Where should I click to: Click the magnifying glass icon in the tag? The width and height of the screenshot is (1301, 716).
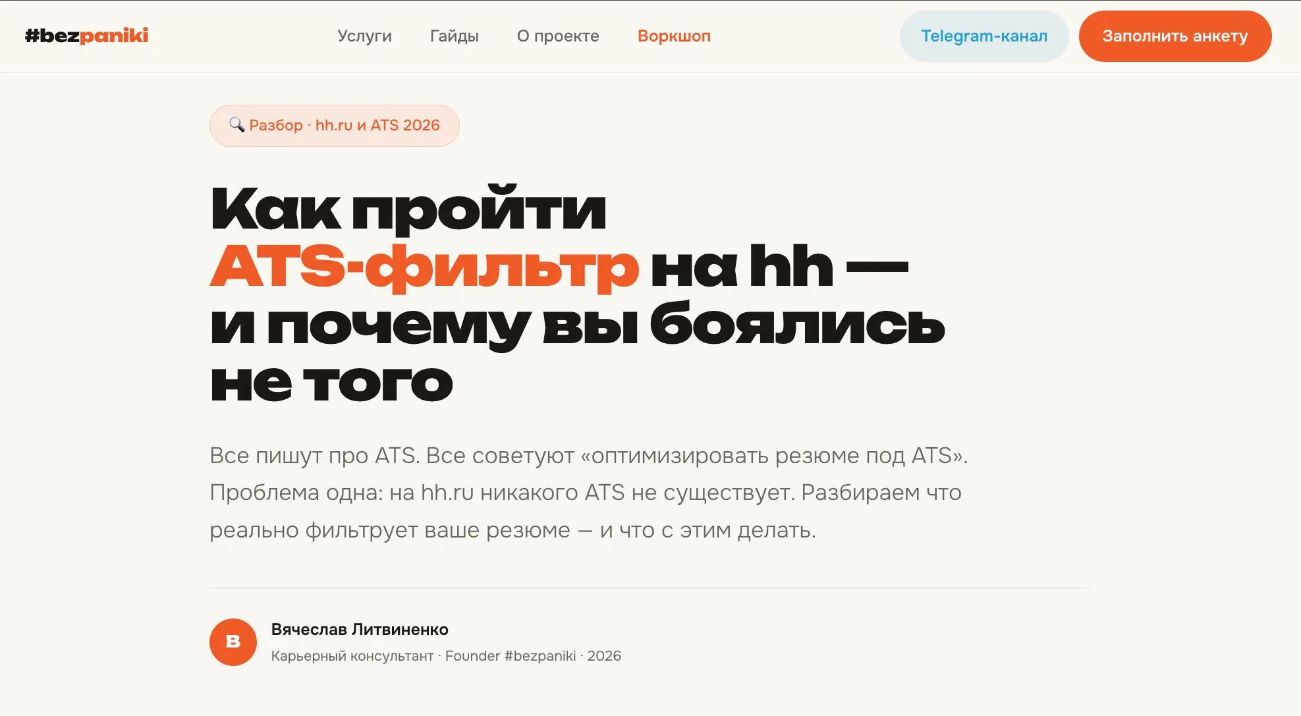tap(236, 124)
